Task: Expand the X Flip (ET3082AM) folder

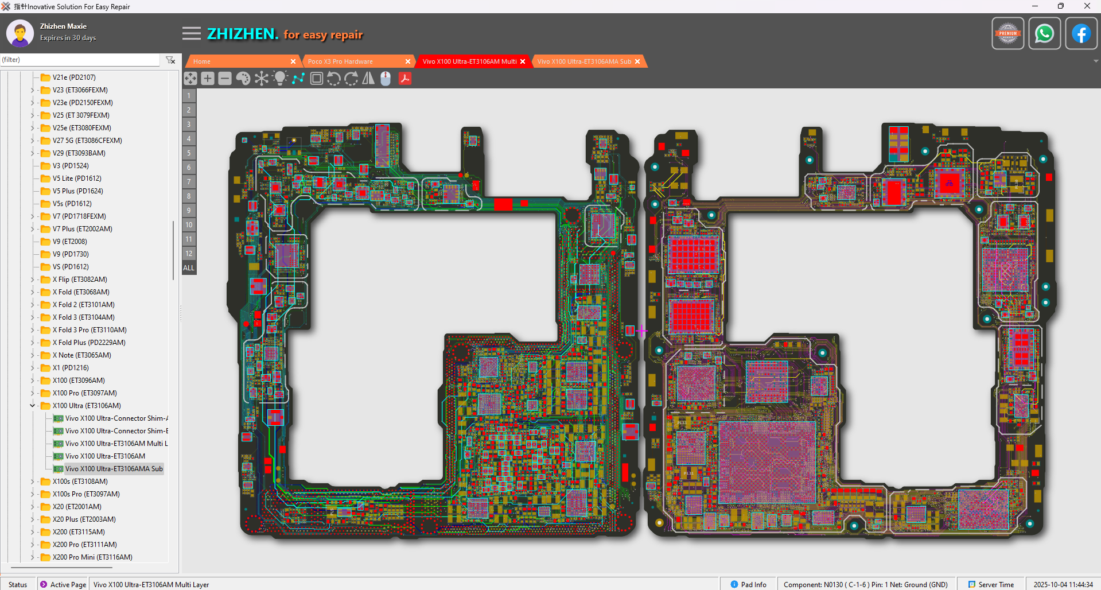Action: pyautogui.click(x=33, y=280)
